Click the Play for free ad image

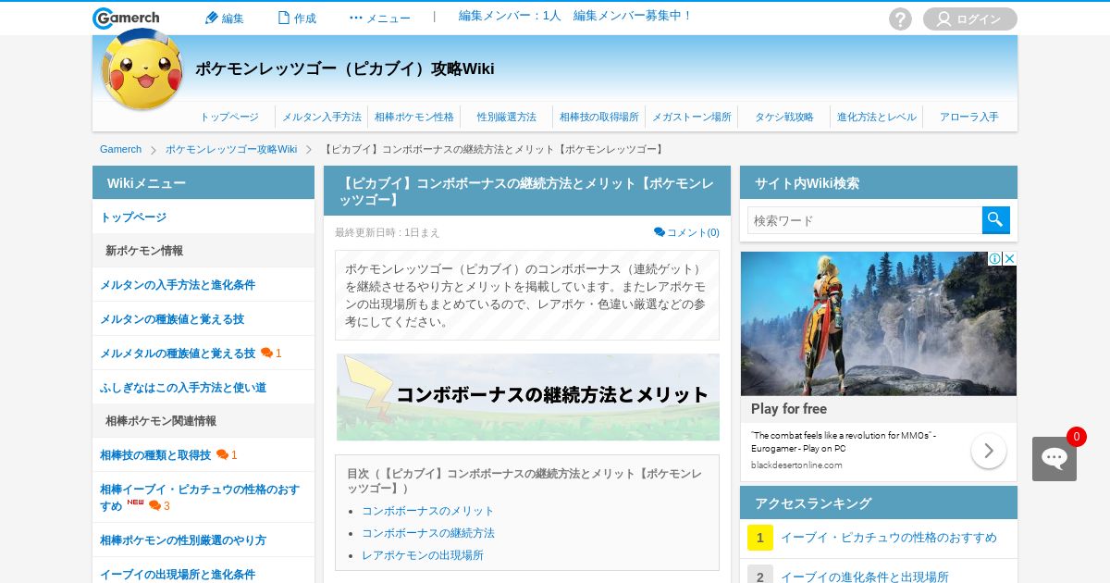pyautogui.click(x=879, y=324)
